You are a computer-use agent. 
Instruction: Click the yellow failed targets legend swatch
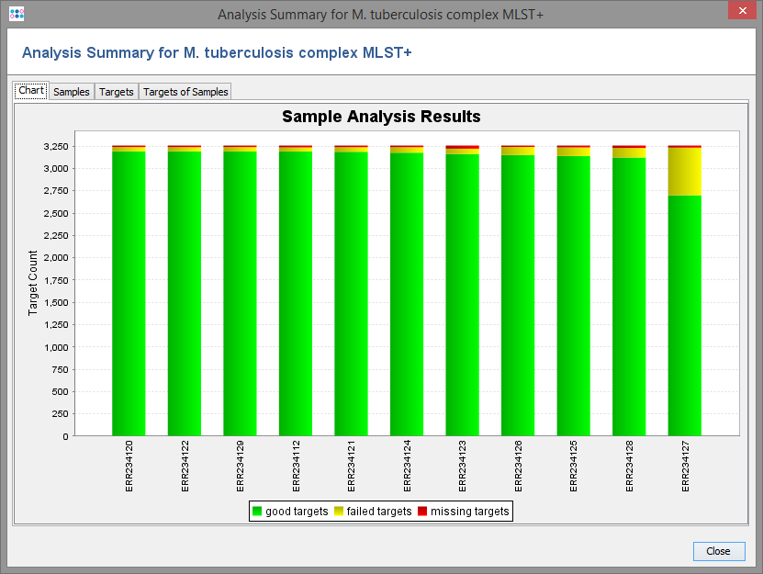(339, 512)
